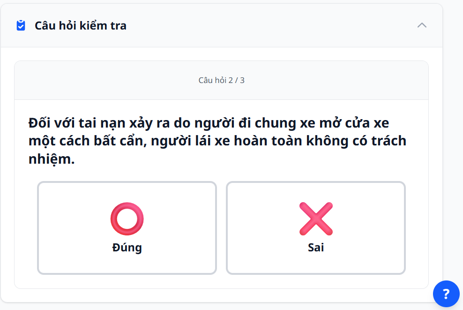Collapse the quiz section with the chevron
The height and width of the screenshot is (310, 463).
pos(422,25)
